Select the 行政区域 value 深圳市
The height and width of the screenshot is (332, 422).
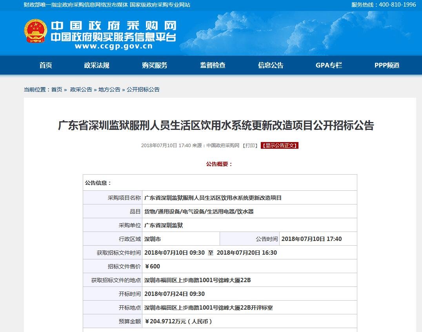[153, 239]
